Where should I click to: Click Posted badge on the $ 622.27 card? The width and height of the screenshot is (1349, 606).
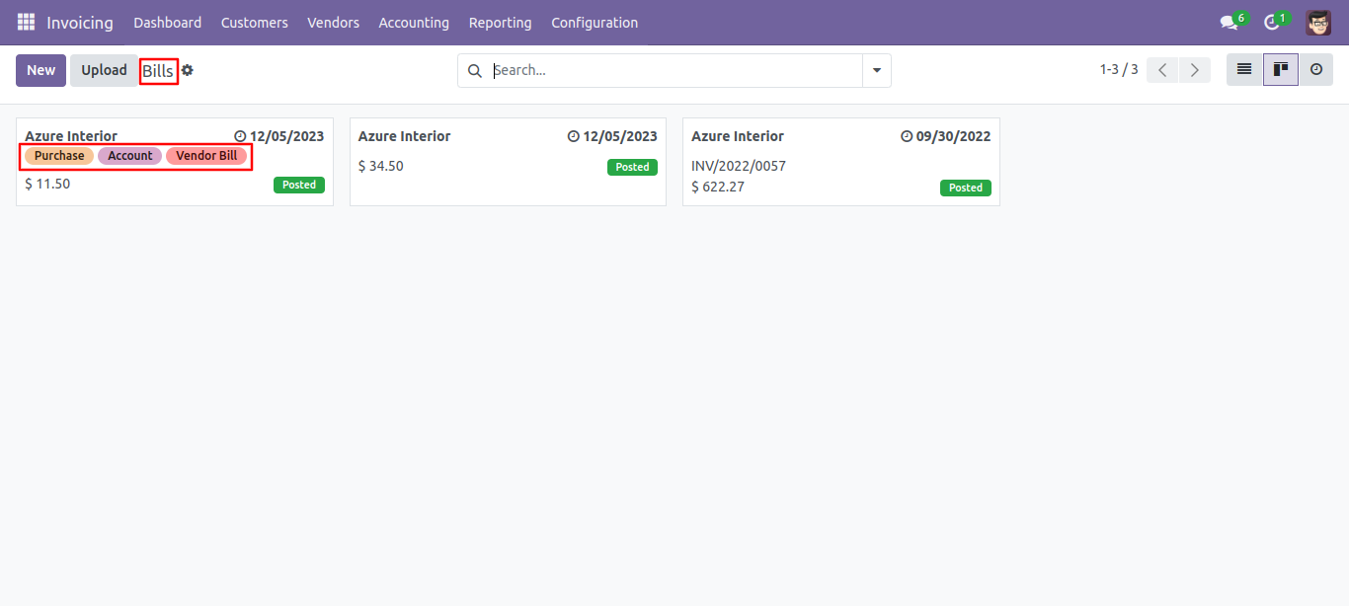point(966,188)
